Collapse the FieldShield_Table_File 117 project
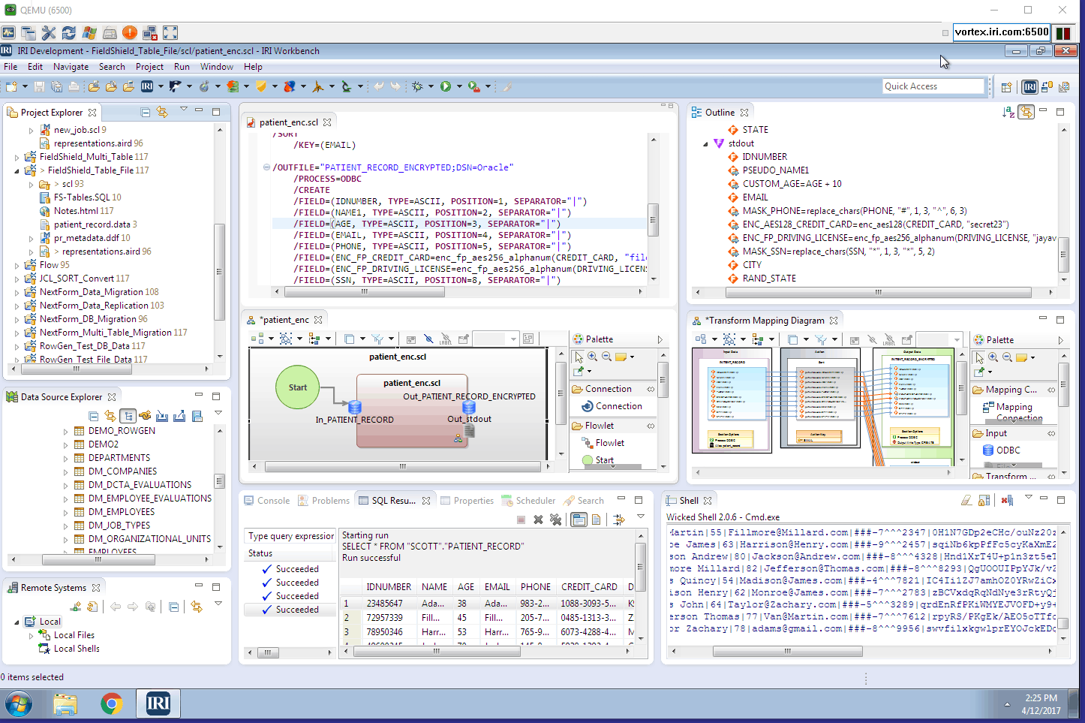 (17, 170)
